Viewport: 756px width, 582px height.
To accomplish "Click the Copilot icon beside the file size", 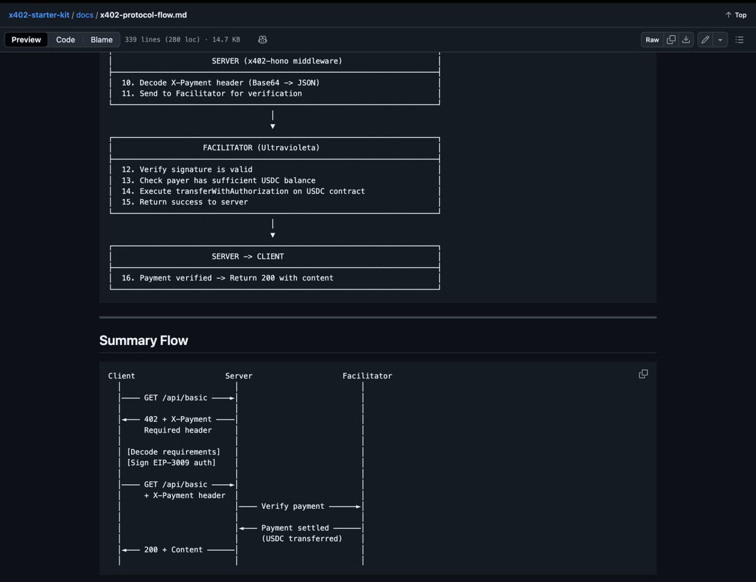I will (262, 39).
